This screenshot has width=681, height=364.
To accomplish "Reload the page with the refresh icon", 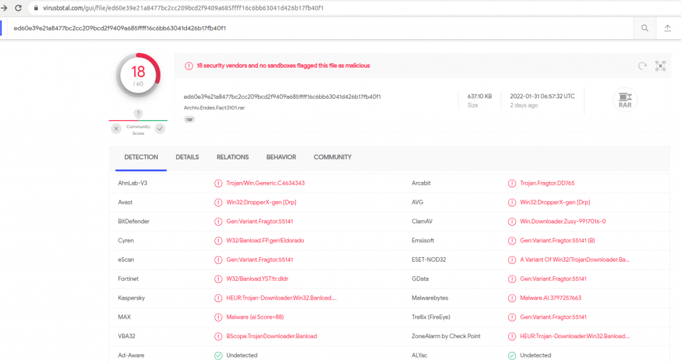I will pos(18,8).
